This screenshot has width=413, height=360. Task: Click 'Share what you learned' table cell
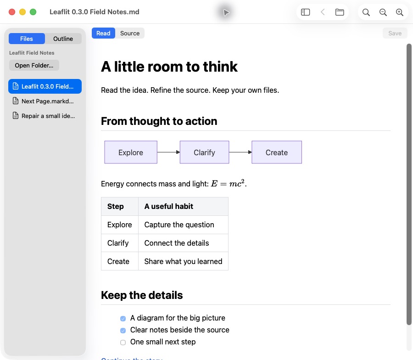coord(183,261)
